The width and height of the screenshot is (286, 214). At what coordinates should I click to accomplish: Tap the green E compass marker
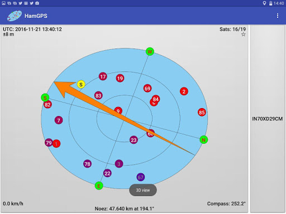[x=99, y=186]
